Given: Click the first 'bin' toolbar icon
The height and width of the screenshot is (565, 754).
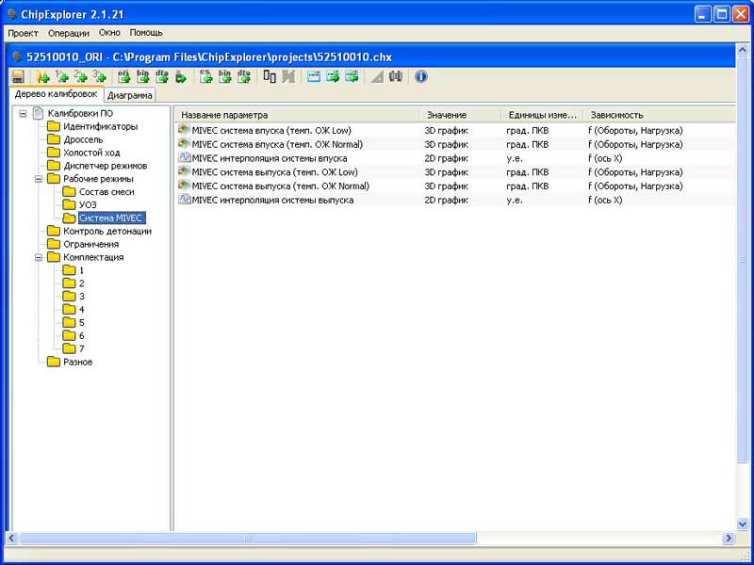Looking at the screenshot, I should 142,76.
